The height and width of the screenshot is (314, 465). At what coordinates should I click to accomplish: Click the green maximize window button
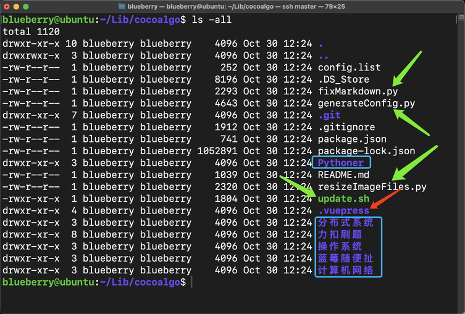click(x=30, y=6)
